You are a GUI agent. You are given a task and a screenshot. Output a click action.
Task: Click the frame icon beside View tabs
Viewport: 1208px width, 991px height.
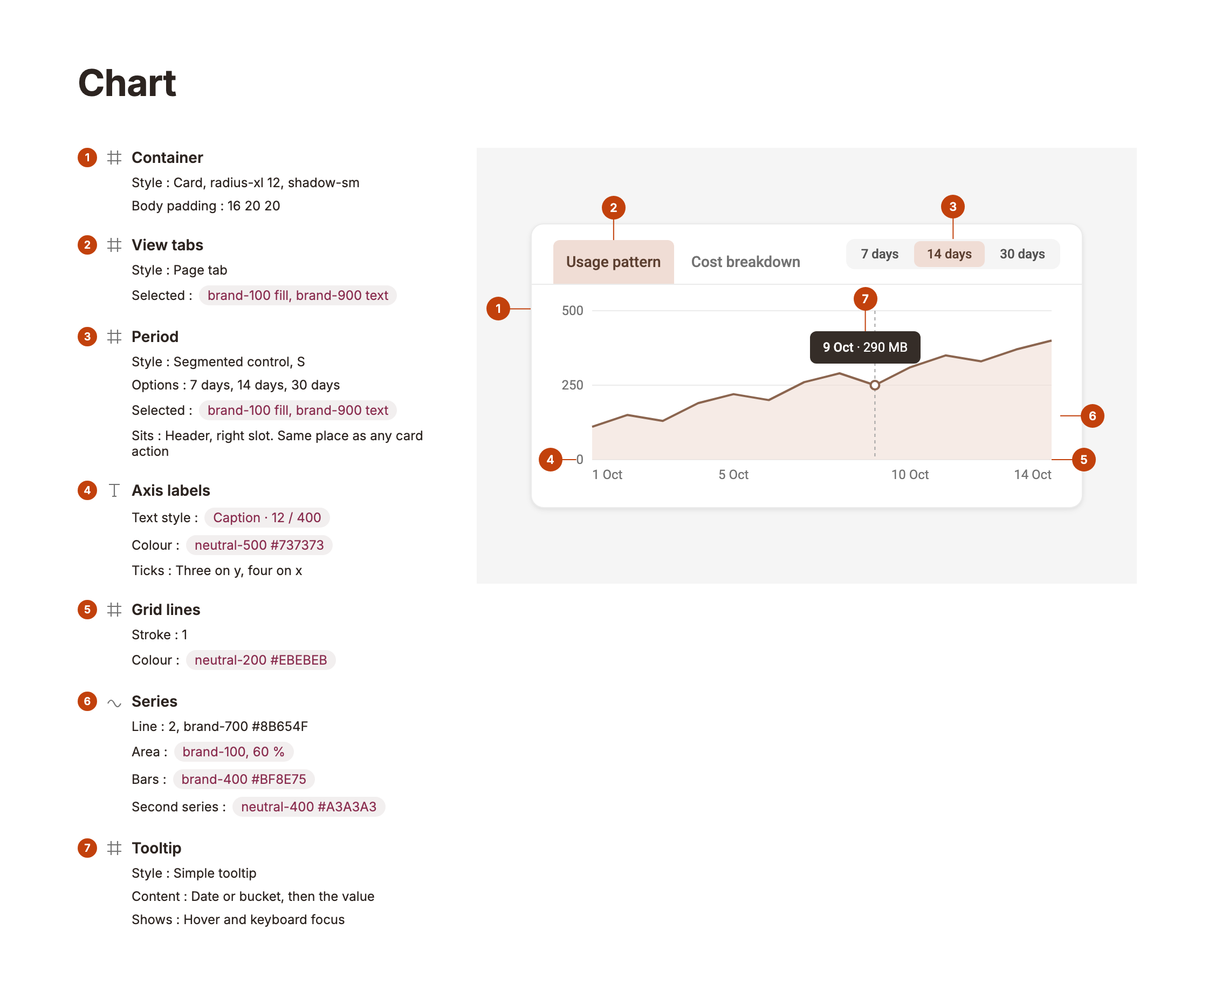coord(114,245)
